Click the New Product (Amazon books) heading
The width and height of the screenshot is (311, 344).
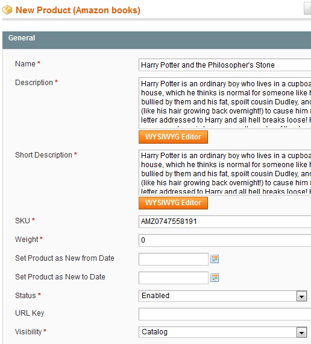tap(78, 10)
